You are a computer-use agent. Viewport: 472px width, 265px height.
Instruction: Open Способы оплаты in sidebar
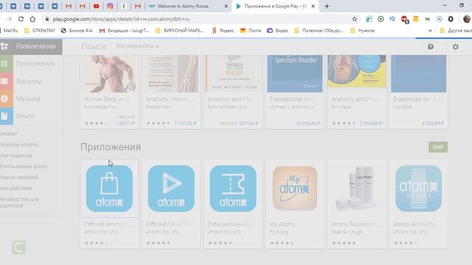pos(19,144)
